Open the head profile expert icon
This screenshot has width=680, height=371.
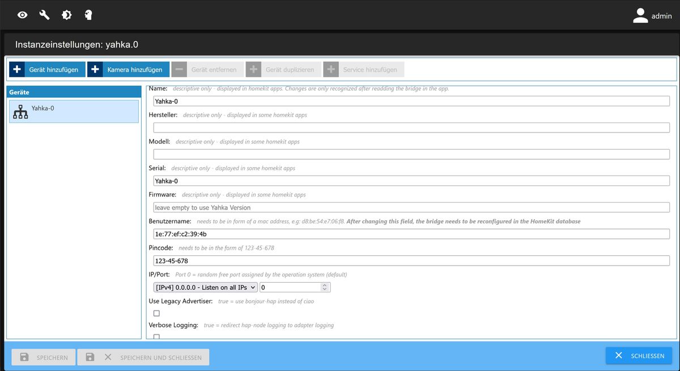click(x=88, y=15)
